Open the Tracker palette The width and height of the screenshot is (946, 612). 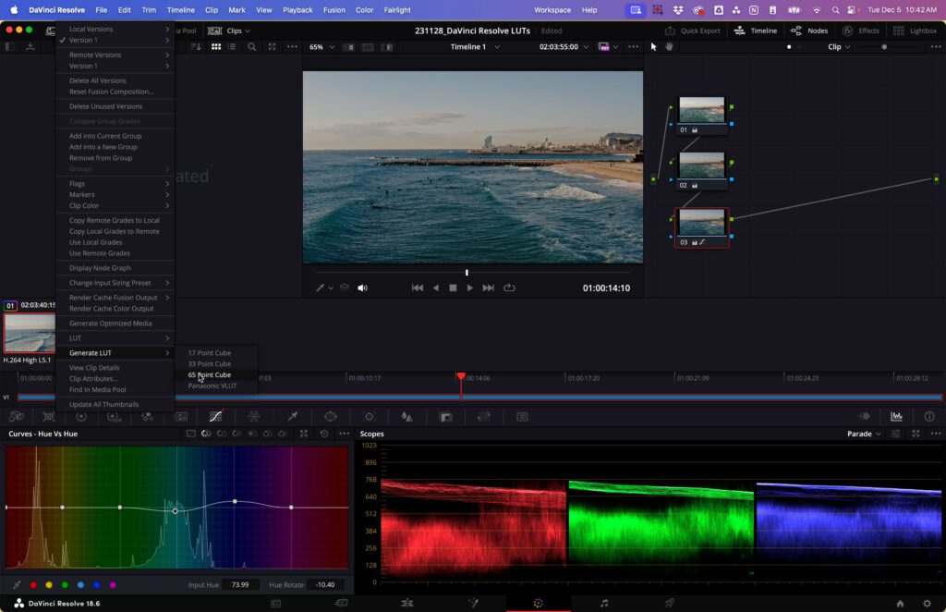coord(370,416)
